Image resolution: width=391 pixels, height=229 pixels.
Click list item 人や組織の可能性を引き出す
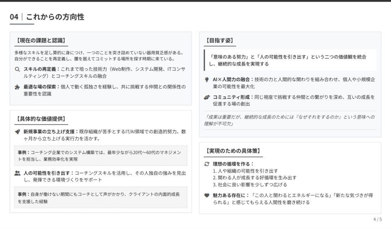point(246,171)
